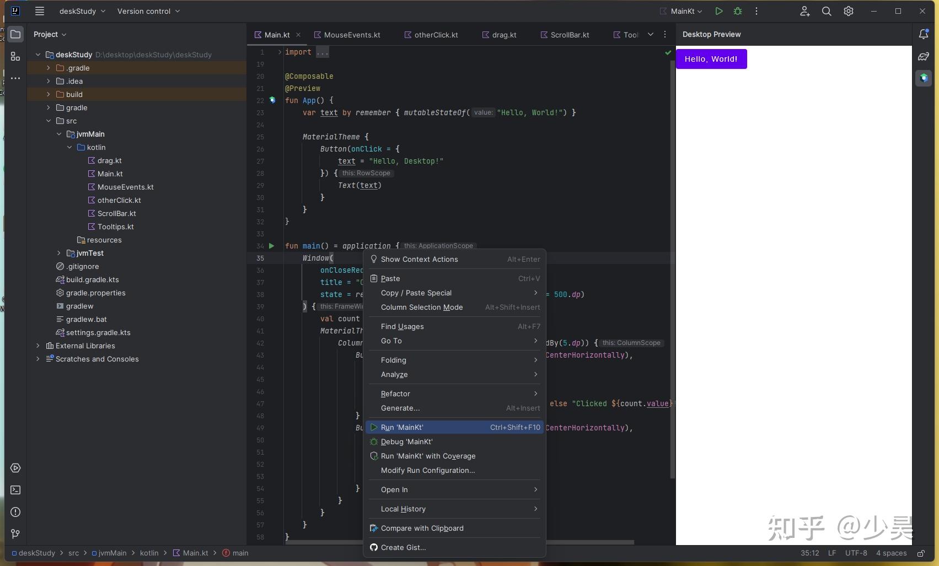Viewport: 939px width, 566px height.
Task: Click the 4 spaces indent setting
Action: (x=891, y=553)
